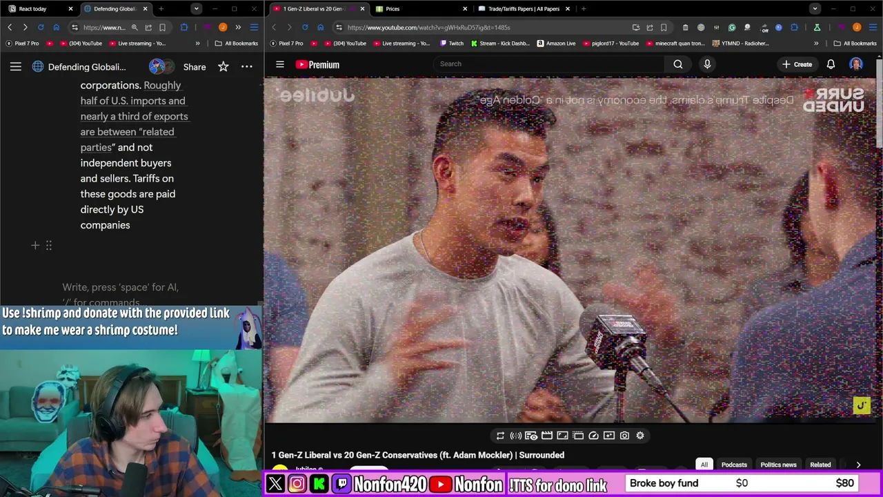883x497 pixels.
Task: Open the three-dot page options menu
Action: pos(246,67)
